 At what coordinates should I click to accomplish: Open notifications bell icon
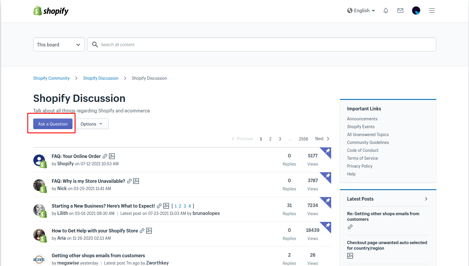386,11
